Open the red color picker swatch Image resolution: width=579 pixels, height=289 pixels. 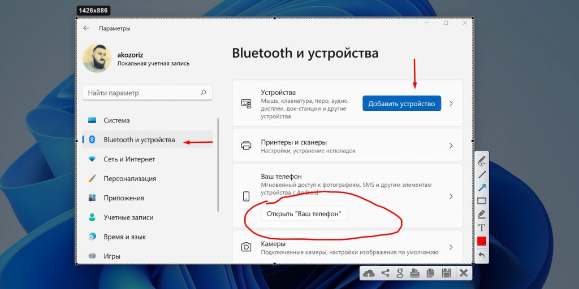coord(482,241)
